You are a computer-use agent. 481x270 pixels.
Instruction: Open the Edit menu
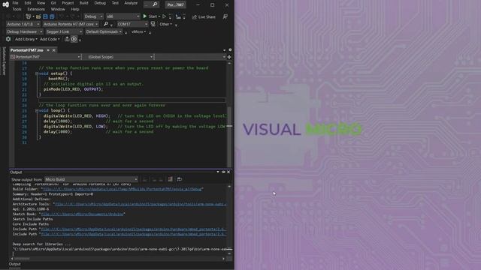(28, 3)
